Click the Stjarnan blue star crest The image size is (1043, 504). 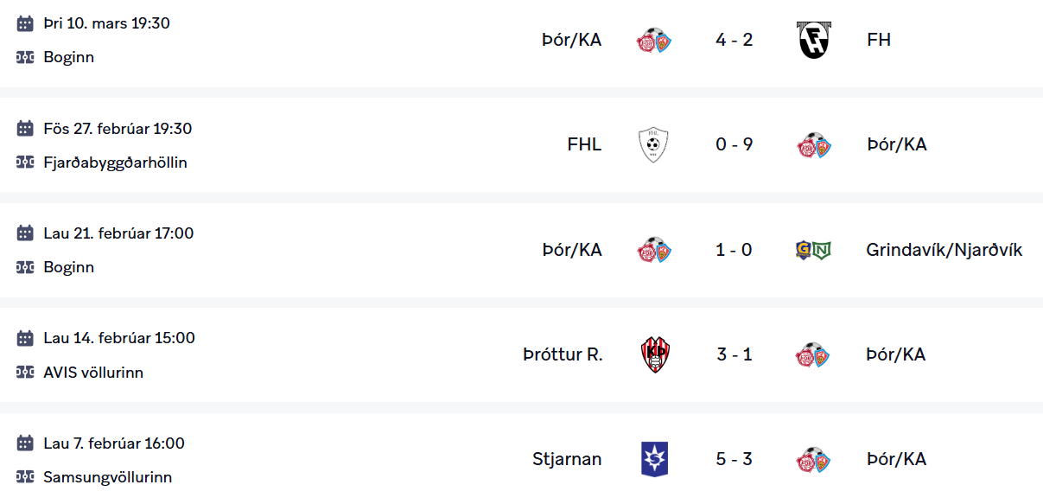[x=654, y=459]
